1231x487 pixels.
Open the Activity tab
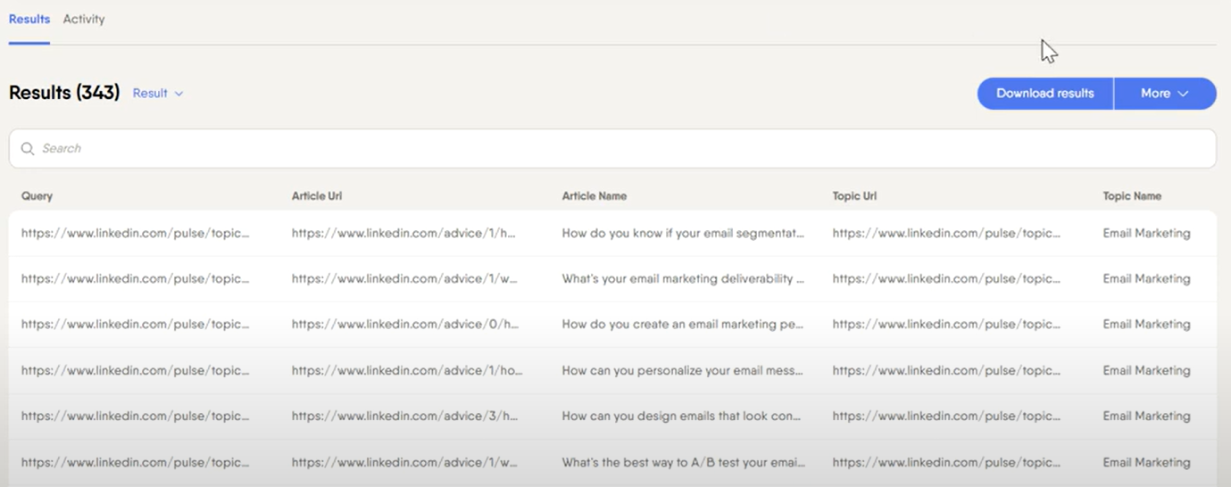point(84,19)
